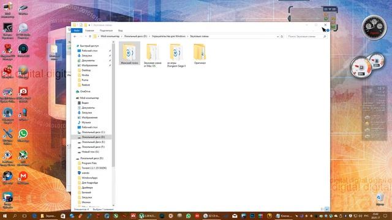The image size is (392, 220).
Task: Click the Мой компьютер breadcrumb in the address bar
Action: [110, 37]
